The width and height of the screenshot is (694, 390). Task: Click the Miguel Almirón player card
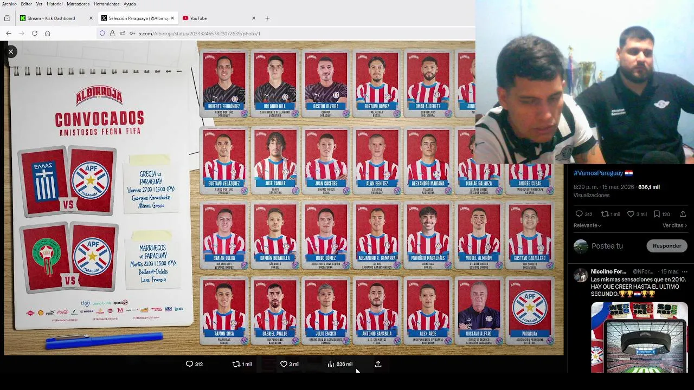(479, 236)
